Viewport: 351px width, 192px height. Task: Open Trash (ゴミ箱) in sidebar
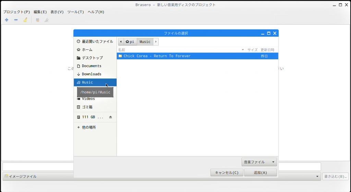tap(95, 107)
